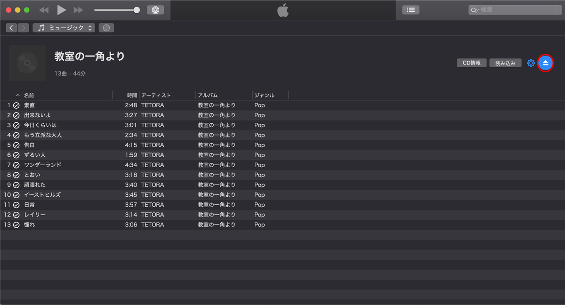Uncheck the track 憧れ
Screen dimensions: 565x305
(16, 225)
